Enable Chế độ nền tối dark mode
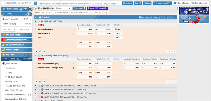 tap(193, 3)
